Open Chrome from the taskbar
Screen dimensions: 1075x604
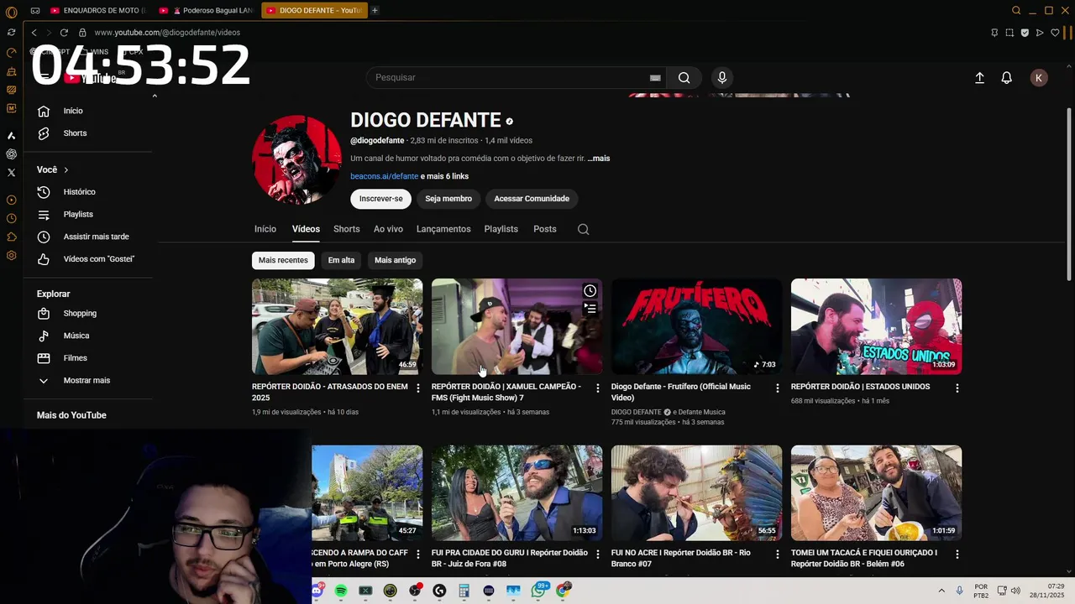(x=564, y=591)
